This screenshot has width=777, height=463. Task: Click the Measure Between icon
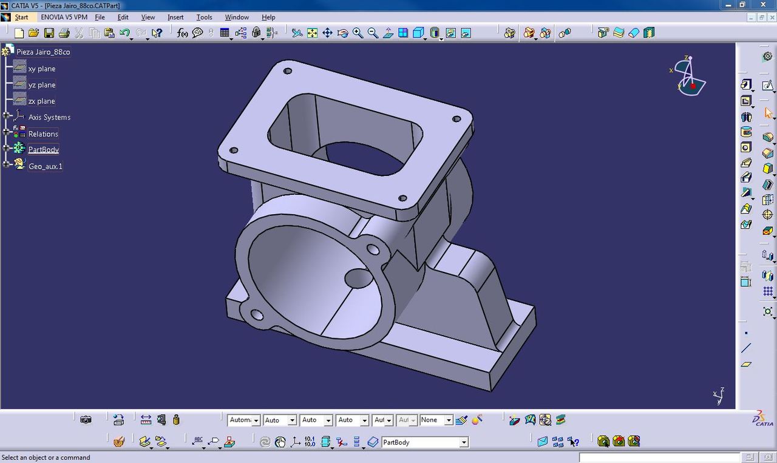pyautogui.click(x=146, y=419)
